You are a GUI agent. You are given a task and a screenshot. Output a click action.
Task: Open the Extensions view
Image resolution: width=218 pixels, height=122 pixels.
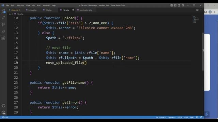[3, 38]
